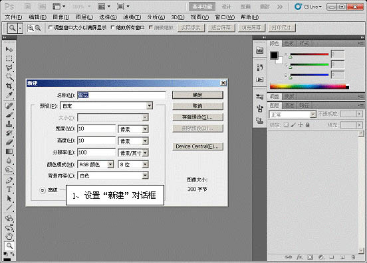Click the width (宽度) value field
Image resolution: width=367 pixels, height=263 pixels.
(x=96, y=129)
